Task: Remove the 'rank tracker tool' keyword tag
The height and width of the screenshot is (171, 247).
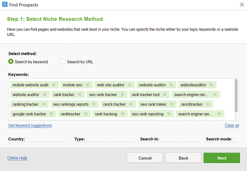Action: [x=165, y=94]
